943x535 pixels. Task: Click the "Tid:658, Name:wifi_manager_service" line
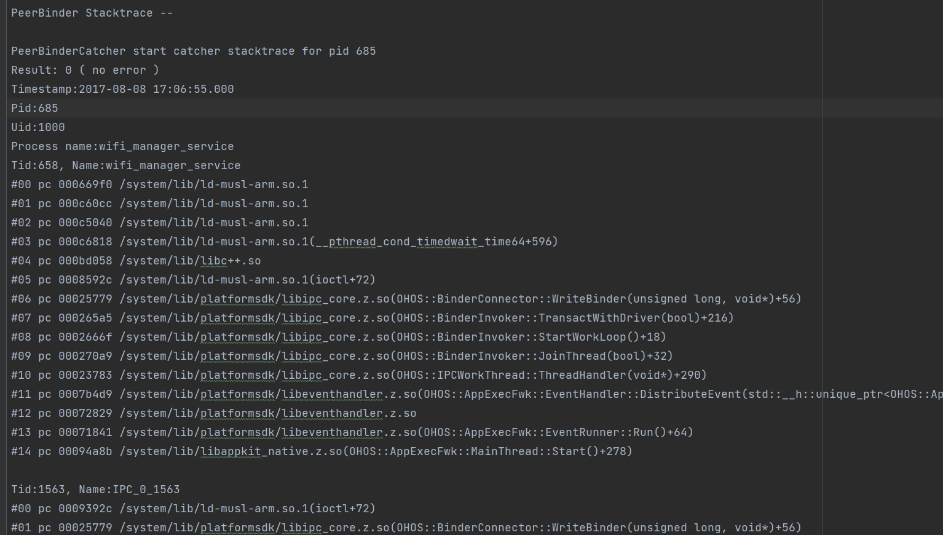pos(125,165)
